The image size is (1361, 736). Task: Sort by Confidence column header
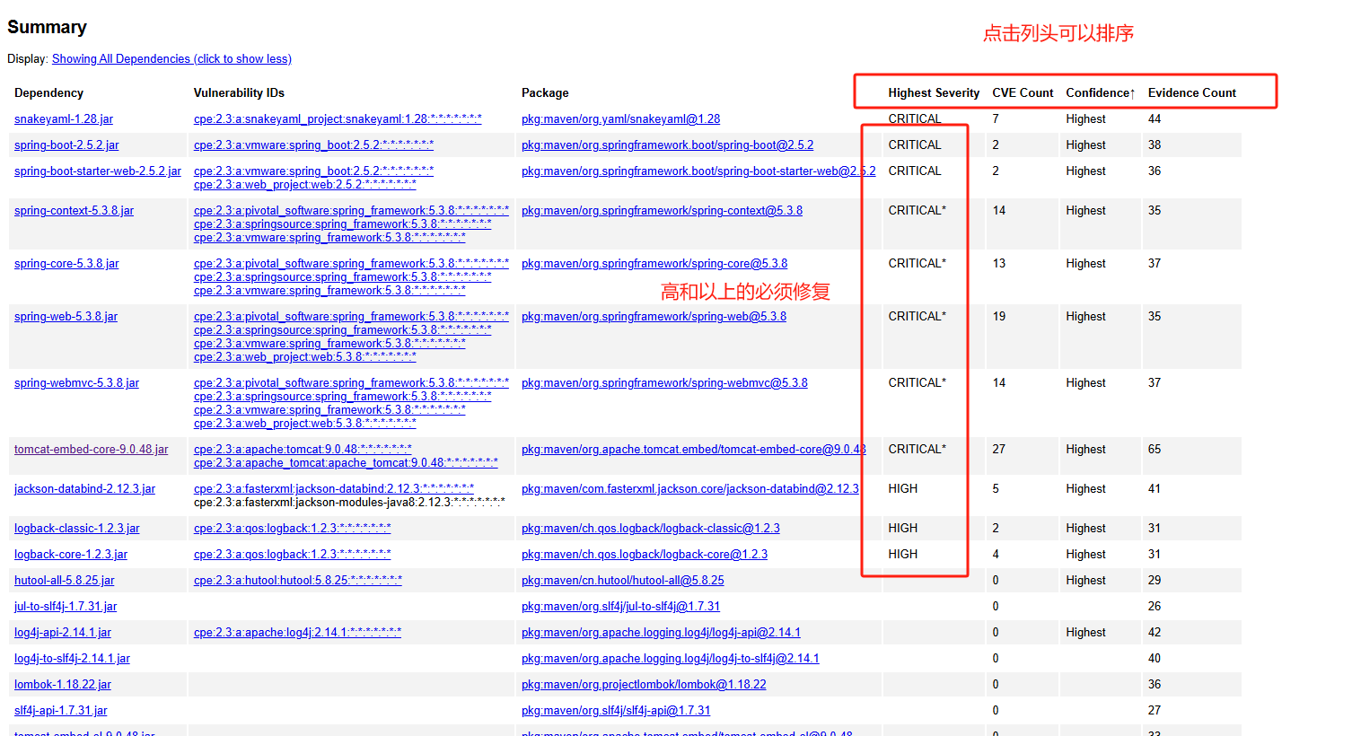(x=1101, y=93)
